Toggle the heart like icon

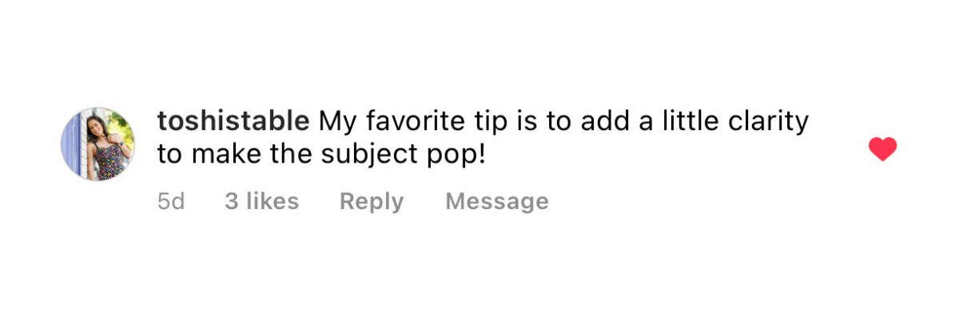coord(882,149)
